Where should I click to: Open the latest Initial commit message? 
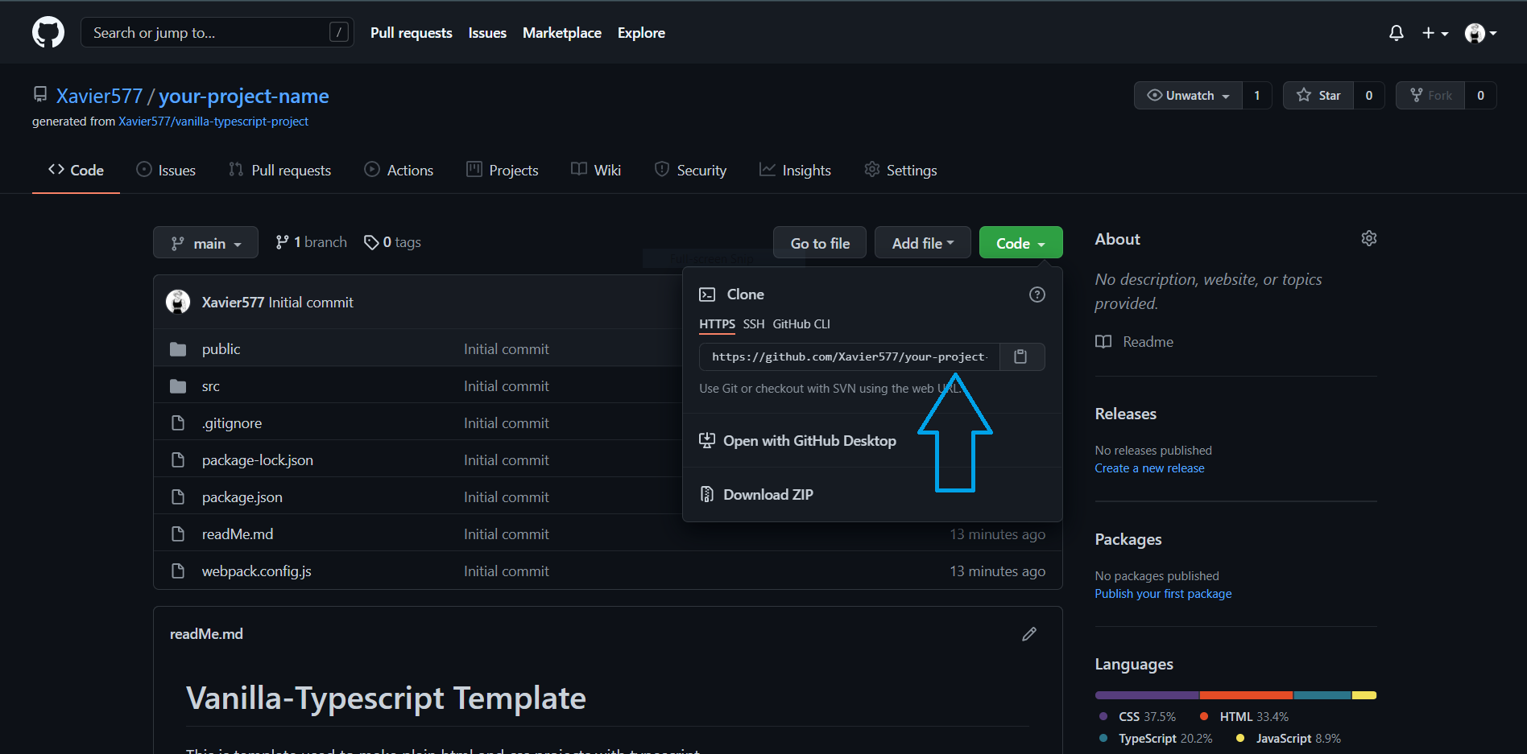[x=311, y=303]
